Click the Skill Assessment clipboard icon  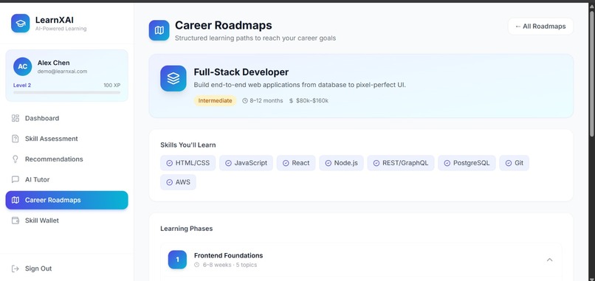coord(16,139)
